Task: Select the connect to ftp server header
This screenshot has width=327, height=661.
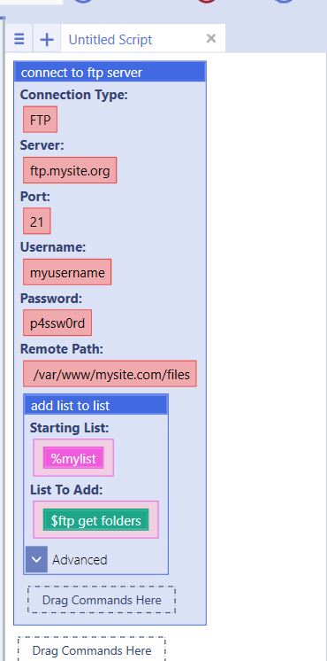Action: 110,73
